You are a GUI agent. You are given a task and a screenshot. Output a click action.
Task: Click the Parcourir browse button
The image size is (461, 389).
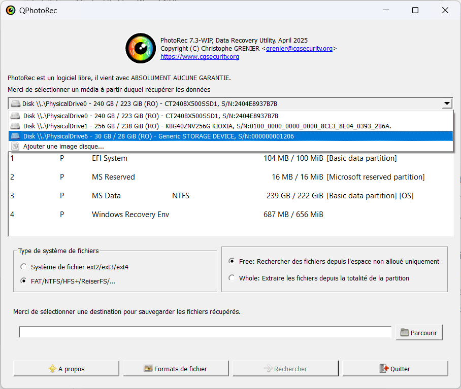(x=419, y=333)
